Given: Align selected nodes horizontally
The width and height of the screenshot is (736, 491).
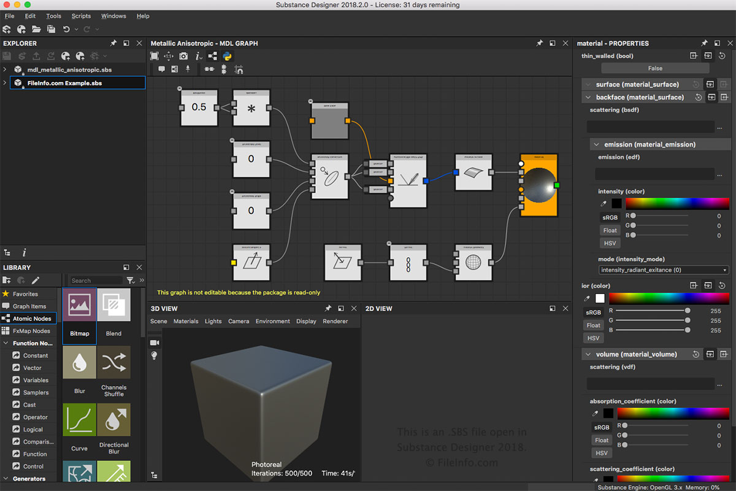Looking at the screenshot, I should pos(209,69).
